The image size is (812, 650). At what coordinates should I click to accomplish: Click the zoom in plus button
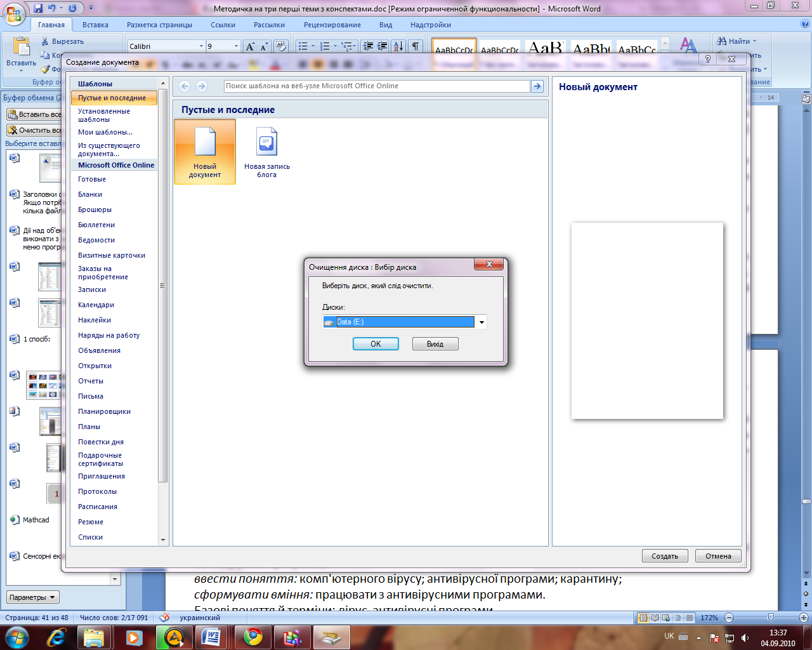pos(804,618)
